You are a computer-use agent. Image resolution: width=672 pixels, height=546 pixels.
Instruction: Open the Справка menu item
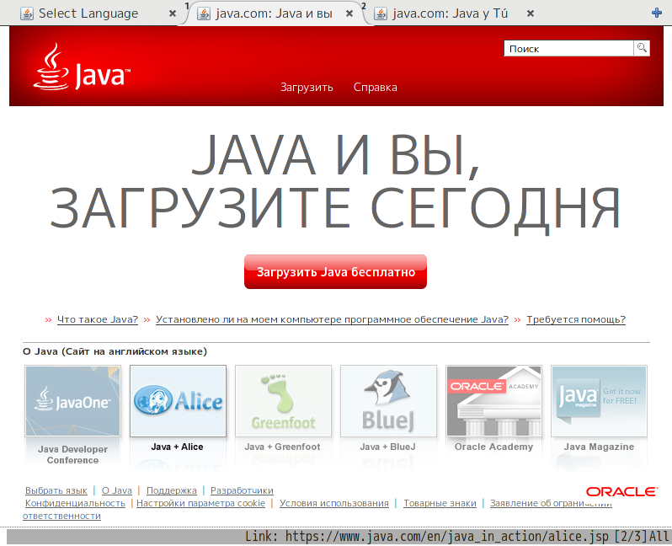(375, 87)
